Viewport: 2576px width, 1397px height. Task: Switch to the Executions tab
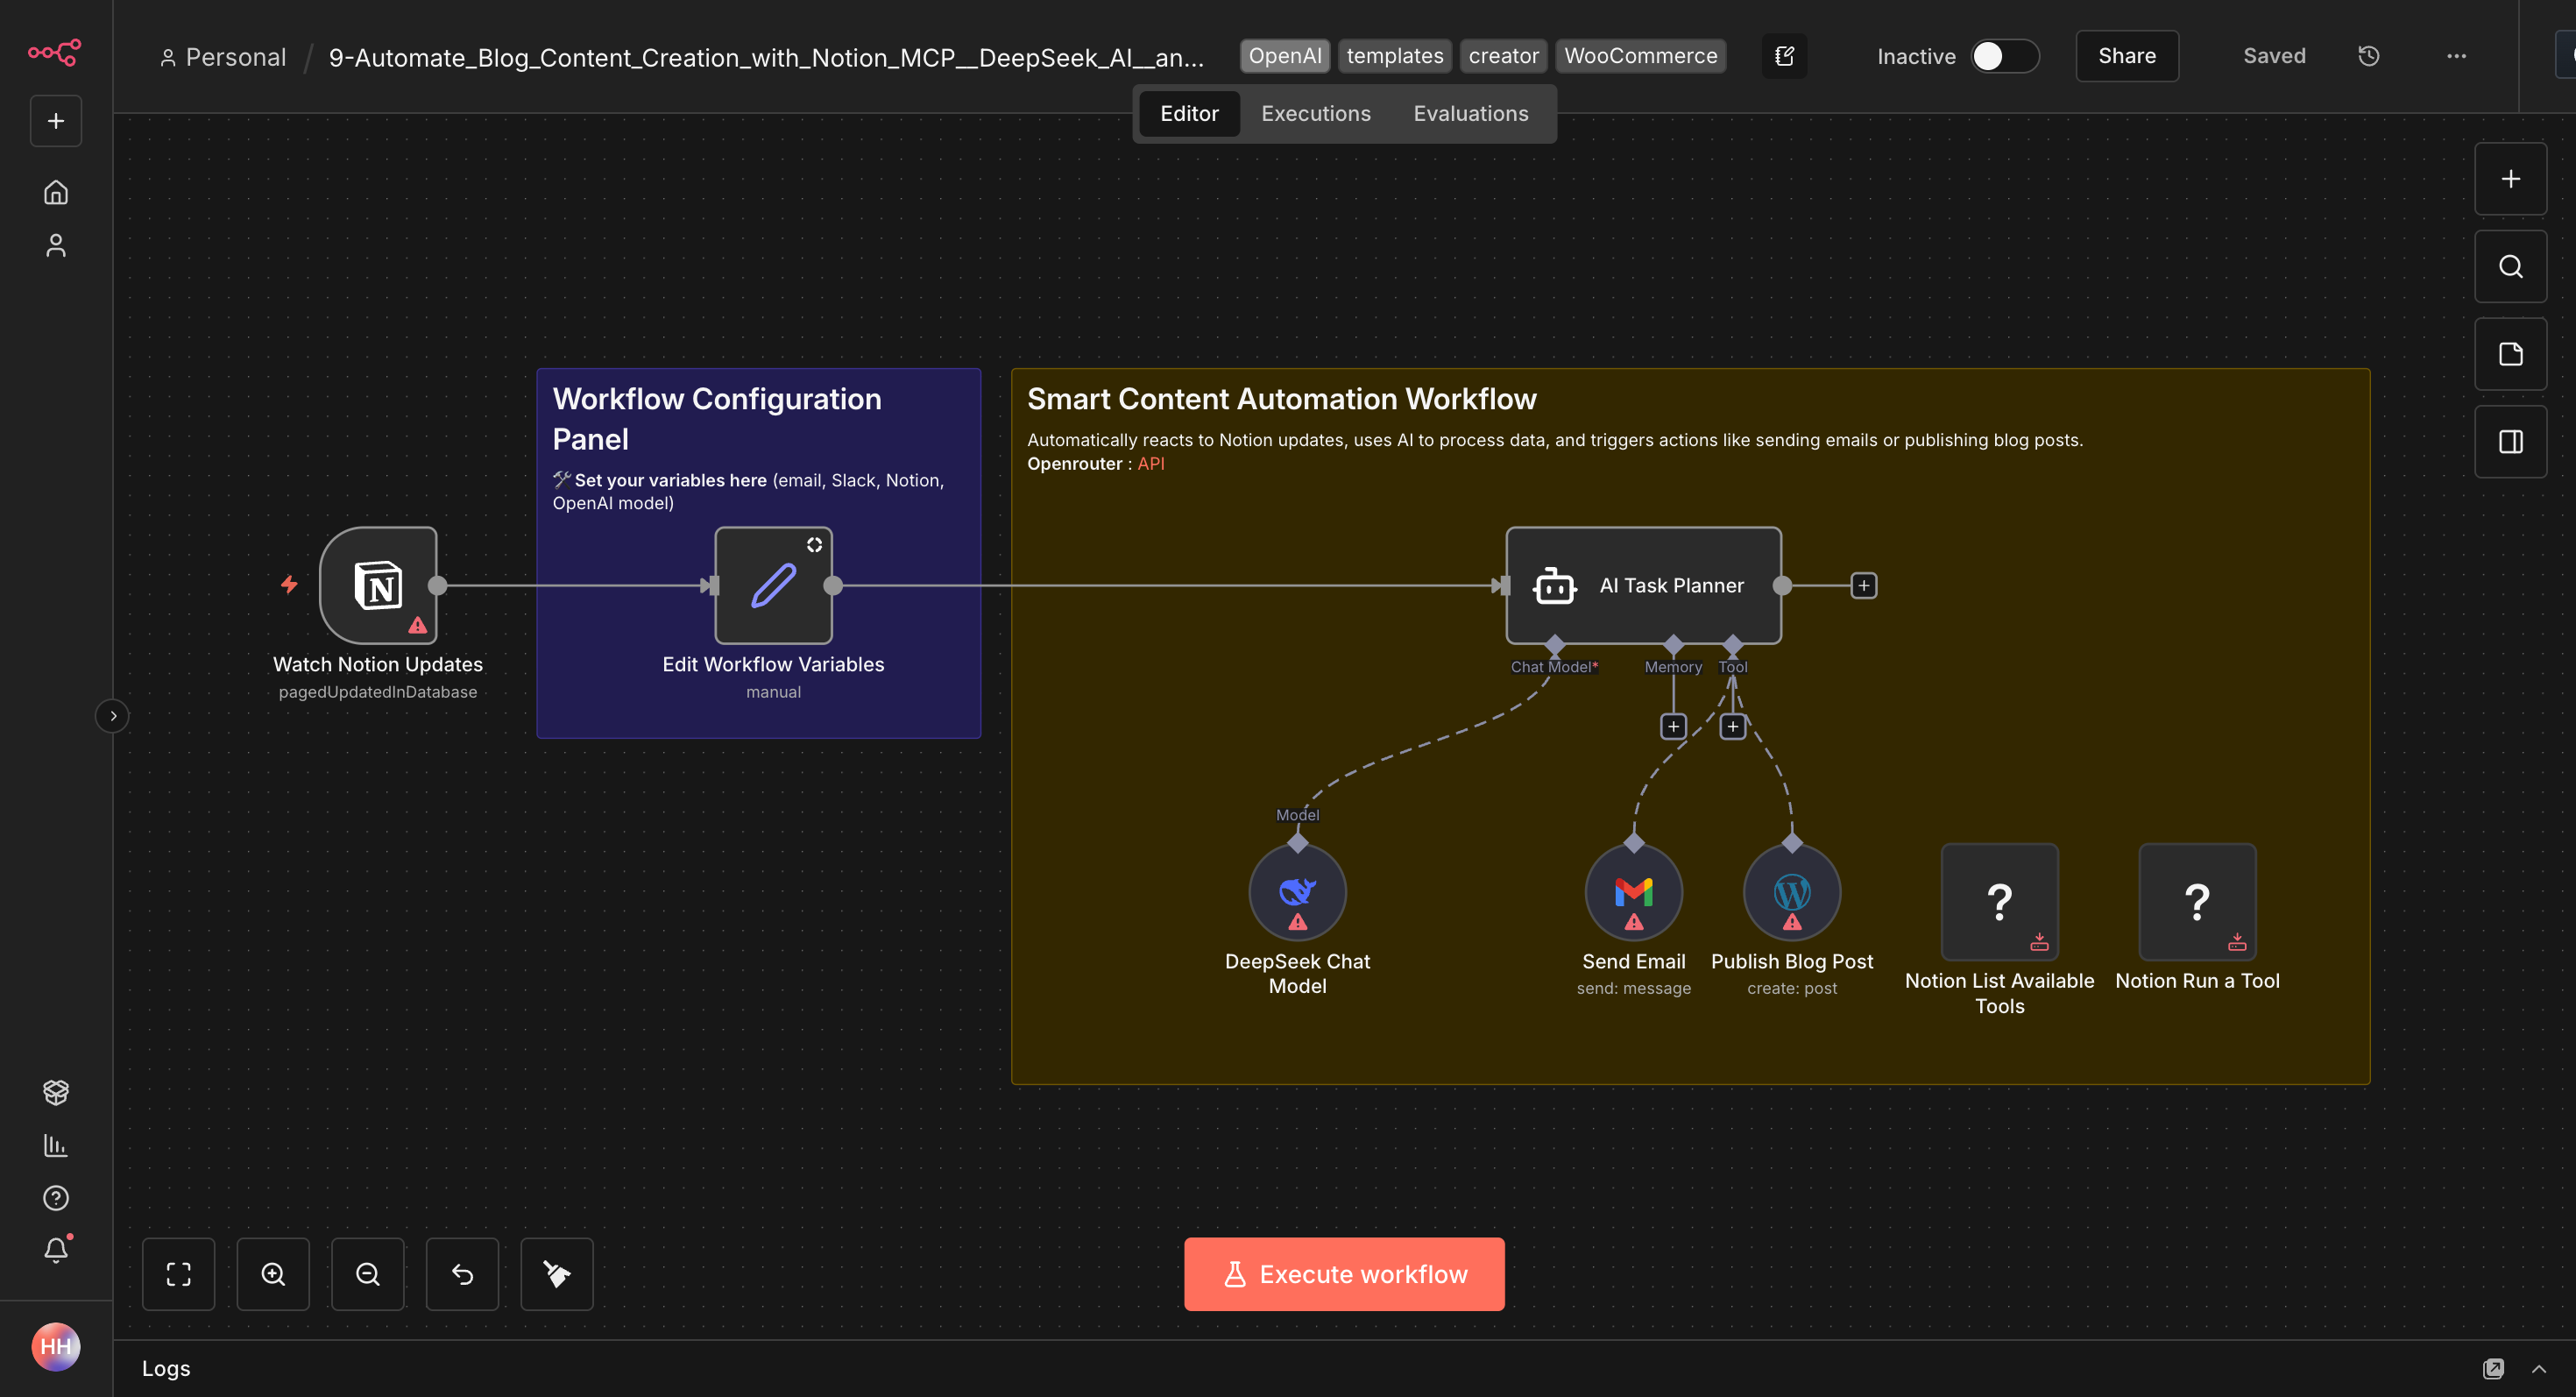pos(1315,113)
